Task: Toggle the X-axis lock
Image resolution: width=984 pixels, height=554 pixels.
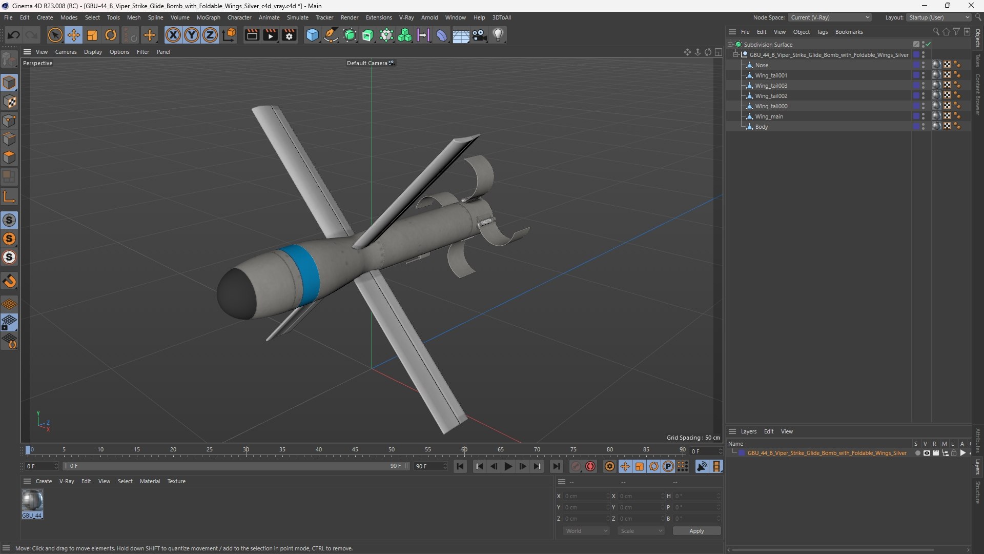Action: click(x=173, y=35)
